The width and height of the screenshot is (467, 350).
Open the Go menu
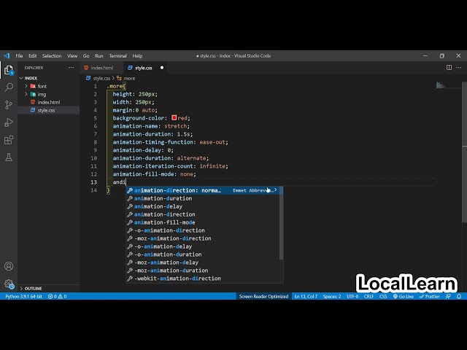point(86,55)
